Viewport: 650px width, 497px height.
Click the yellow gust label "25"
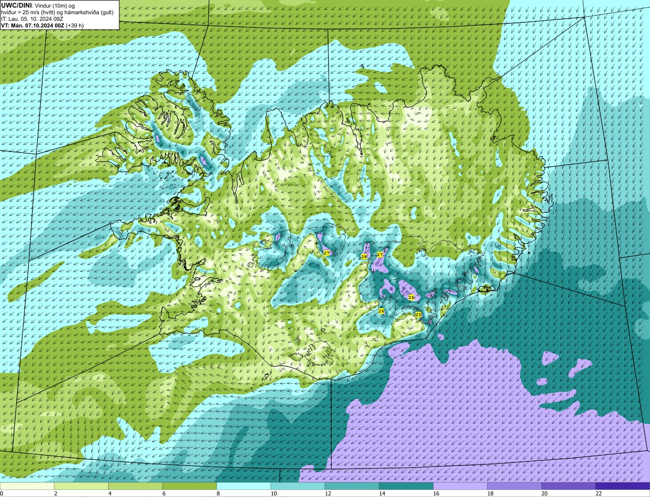pos(418,315)
